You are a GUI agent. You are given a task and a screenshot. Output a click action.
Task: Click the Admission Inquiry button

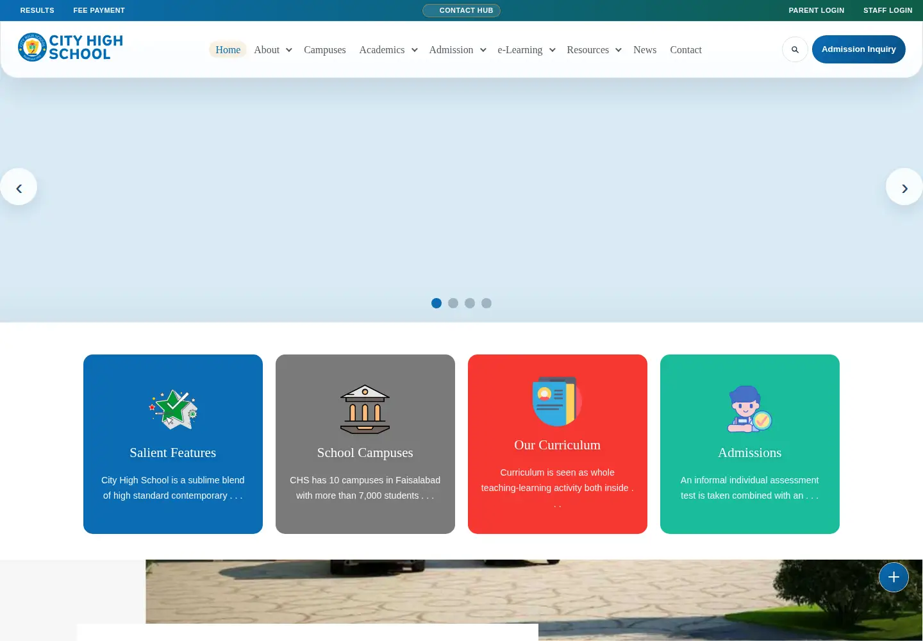click(x=859, y=49)
